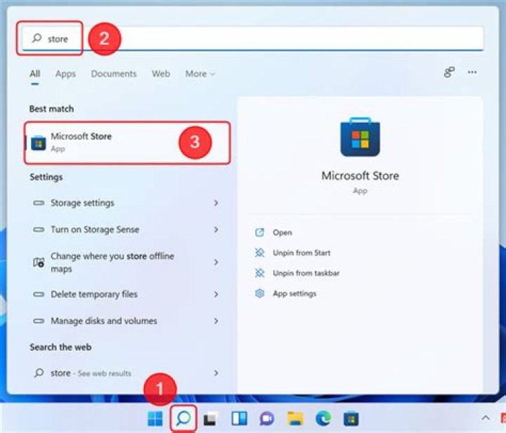Image resolution: width=506 pixels, height=433 pixels.
Task: Show hidden icons in system tray
Action: coord(485,419)
